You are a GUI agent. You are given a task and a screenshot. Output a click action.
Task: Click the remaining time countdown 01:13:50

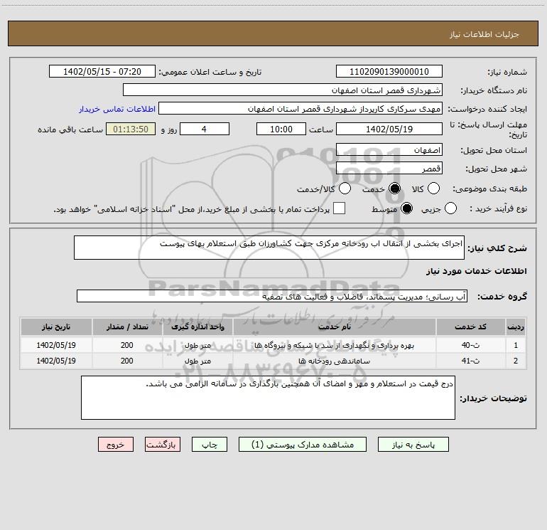[x=131, y=129]
